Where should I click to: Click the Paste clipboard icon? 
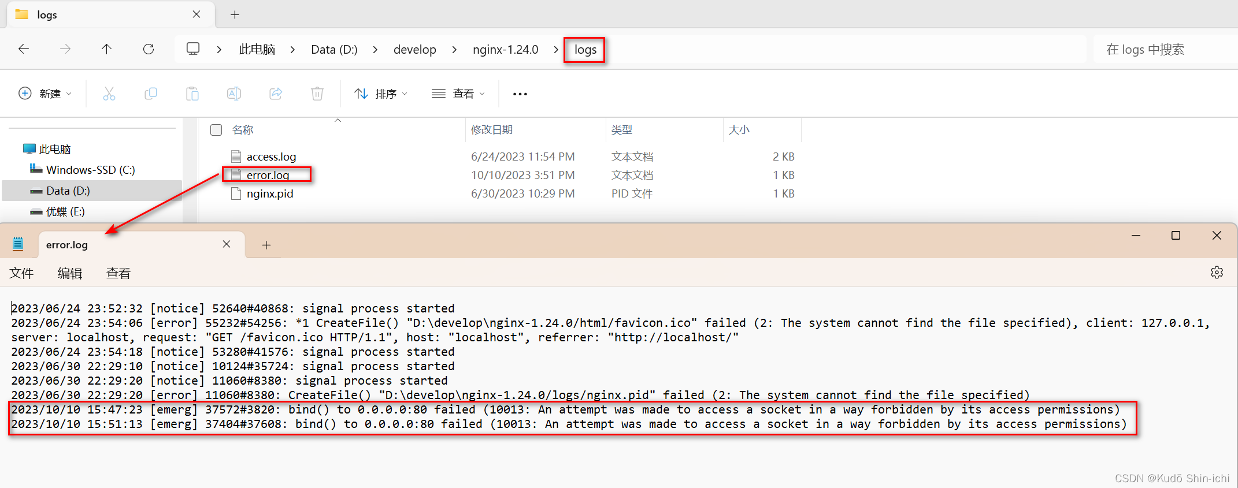click(192, 94)
